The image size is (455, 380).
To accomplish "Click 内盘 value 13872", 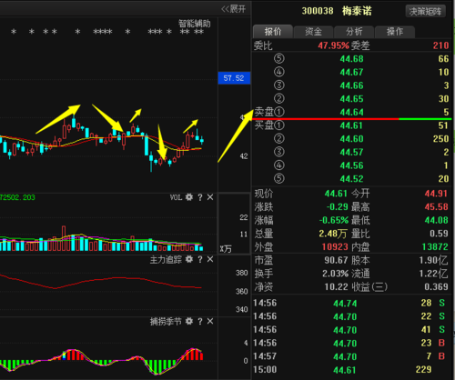I will [435, 247].
